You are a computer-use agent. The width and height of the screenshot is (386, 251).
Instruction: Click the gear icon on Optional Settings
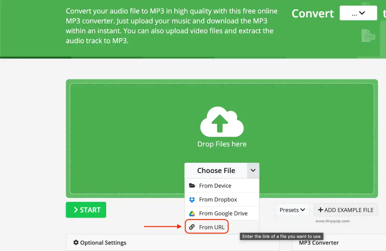tap(75, 243)
